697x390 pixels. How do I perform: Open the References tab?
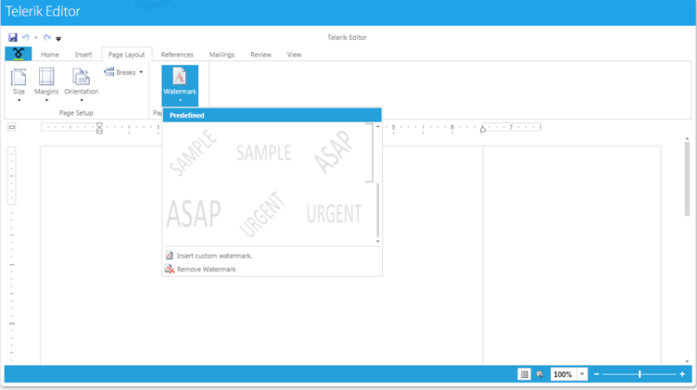pyautogui.click(x=177, y=55)
